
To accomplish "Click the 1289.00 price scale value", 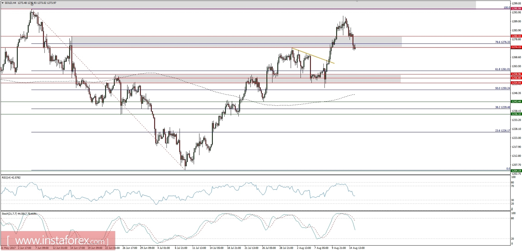I will point(516,21).
